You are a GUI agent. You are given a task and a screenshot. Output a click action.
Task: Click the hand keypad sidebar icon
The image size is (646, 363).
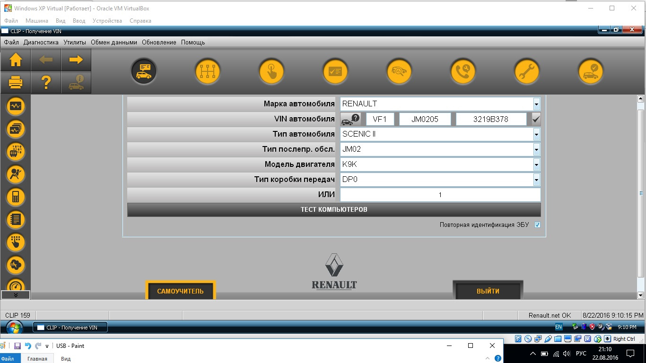click(x=16, y=242)
